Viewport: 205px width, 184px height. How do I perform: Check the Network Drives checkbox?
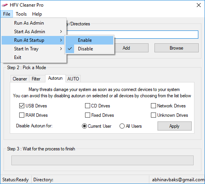(153, 106)
